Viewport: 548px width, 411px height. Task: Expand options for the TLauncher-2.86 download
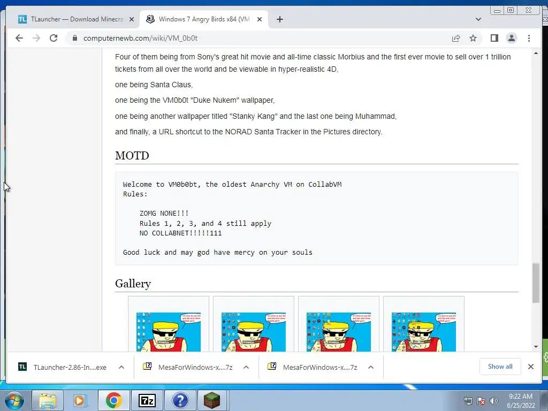coord(121,367)
